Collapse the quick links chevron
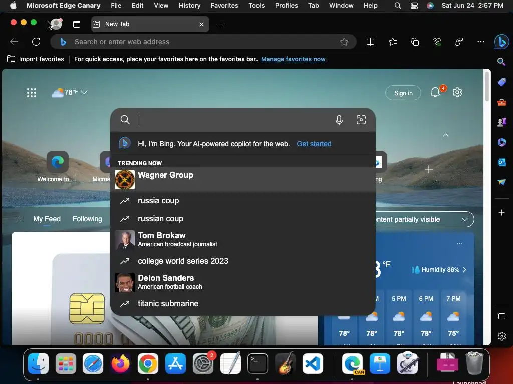This screenshot has width=513, height=384. click(x=445, y=135)
